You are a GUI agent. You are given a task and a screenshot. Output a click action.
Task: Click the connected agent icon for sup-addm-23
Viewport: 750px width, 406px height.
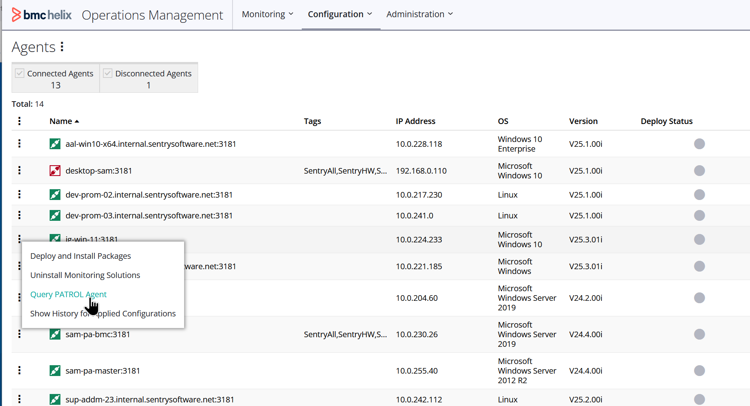tap(55, 399)
